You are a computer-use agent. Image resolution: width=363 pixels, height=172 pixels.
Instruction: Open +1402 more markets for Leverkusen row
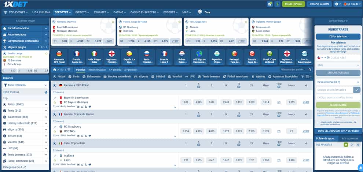tap(306, 102)
